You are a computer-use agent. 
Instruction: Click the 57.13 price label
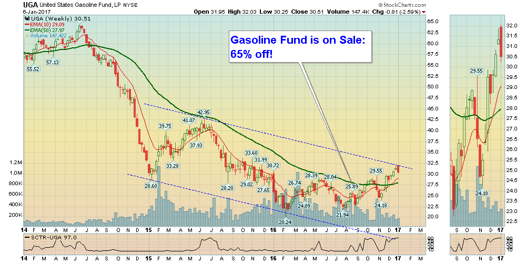(53, 63)
